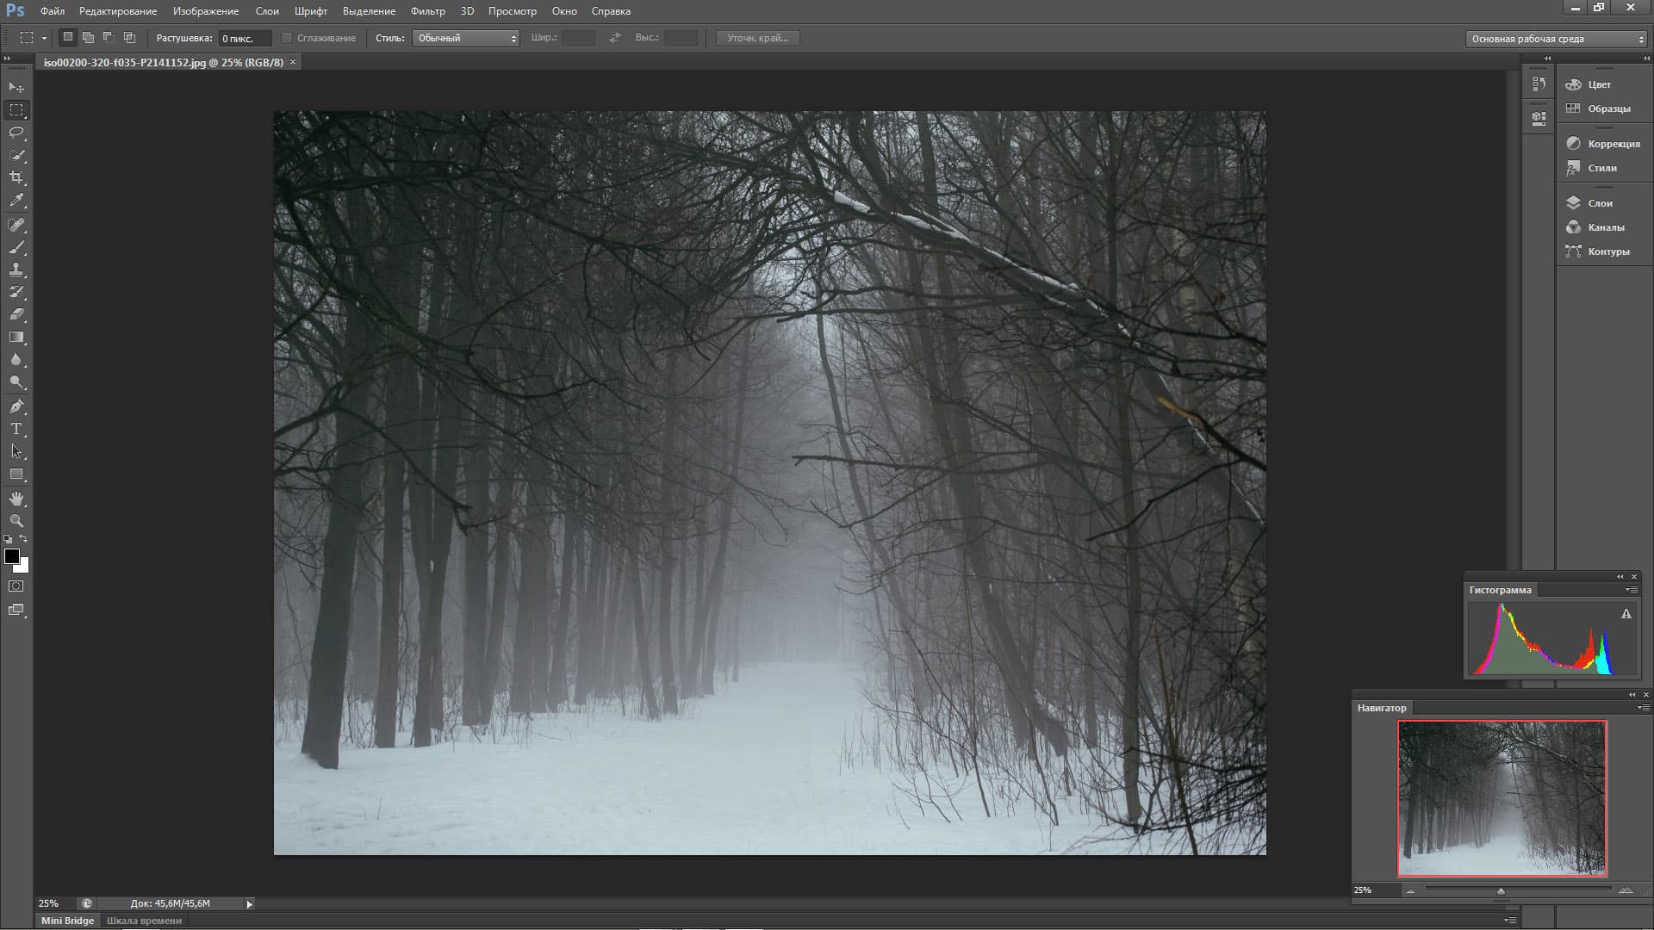Click the Растушевка input field
This screenshot has height=930, width=1654.
tap(245, 38)
